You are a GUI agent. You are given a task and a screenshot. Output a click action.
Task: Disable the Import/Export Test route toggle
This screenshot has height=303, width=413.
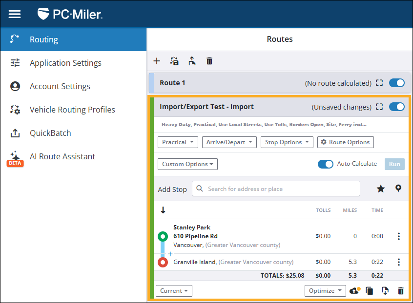(396, 107)
